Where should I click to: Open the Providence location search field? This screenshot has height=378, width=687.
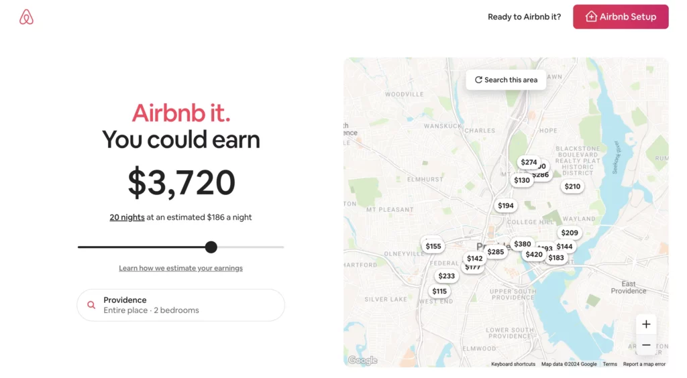tap(181, 305)
